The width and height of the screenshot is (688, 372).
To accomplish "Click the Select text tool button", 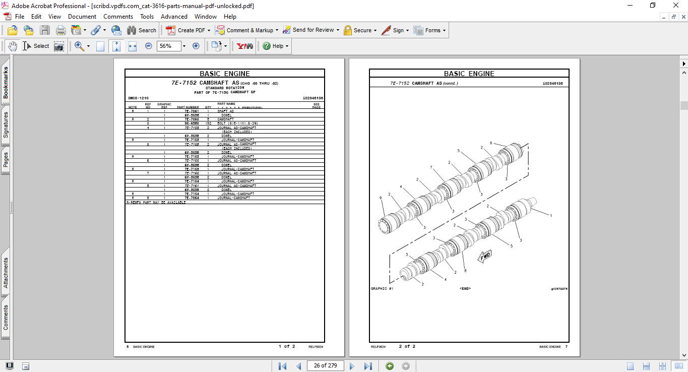I will pyautogui.click(x=36, y=46).
